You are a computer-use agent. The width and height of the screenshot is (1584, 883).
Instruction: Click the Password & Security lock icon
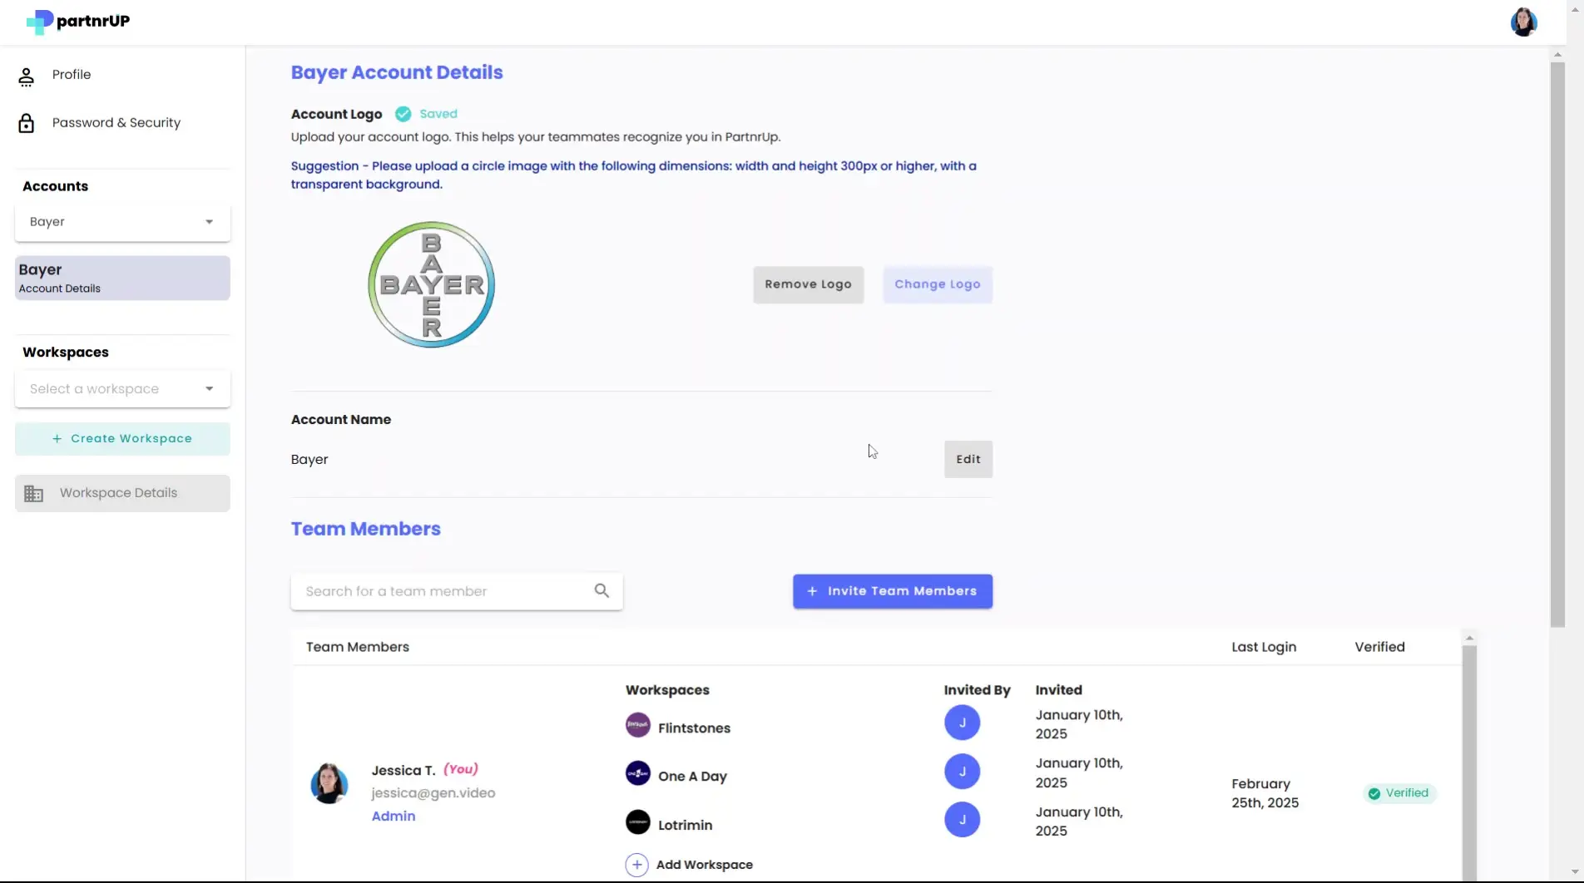(x=26, y=122)
